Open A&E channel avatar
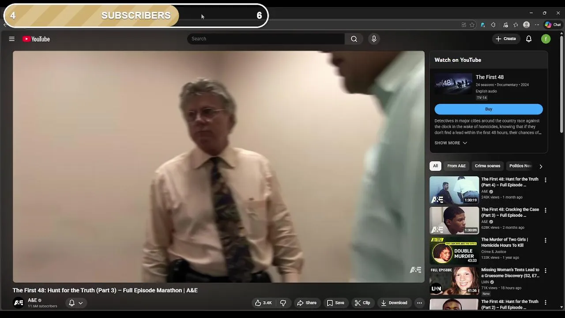 point(19,303)
